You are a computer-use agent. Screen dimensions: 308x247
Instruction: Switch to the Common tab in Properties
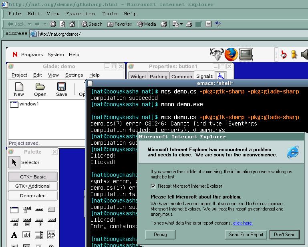182,76
